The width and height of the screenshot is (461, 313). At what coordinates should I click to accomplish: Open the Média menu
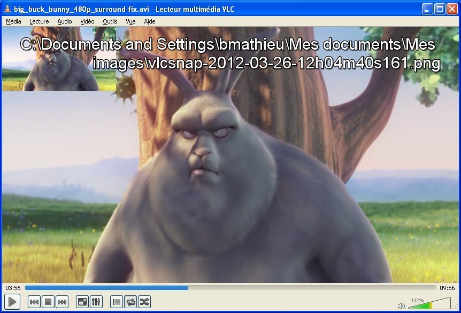[x=13, y=21]
